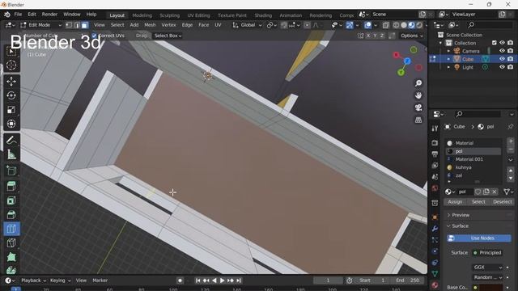The image size is (518, 291).
Task: Toggle Collection exclude checkbox
Action: [495, 43]
